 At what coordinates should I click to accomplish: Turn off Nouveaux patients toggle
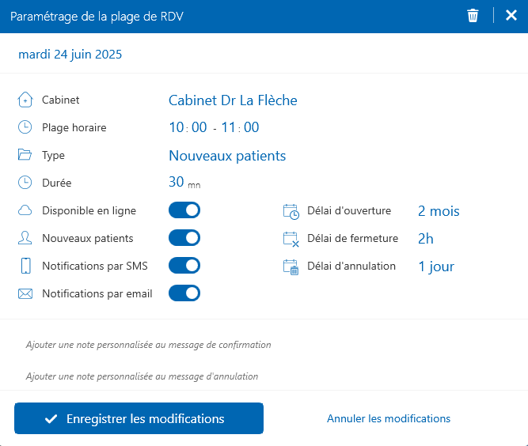pyautogui.click(x=184, y=238)
